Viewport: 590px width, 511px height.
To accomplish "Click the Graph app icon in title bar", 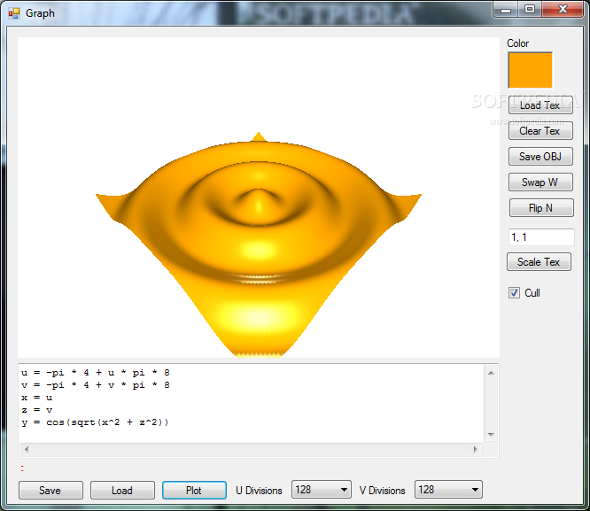I will tap(14, 13).
